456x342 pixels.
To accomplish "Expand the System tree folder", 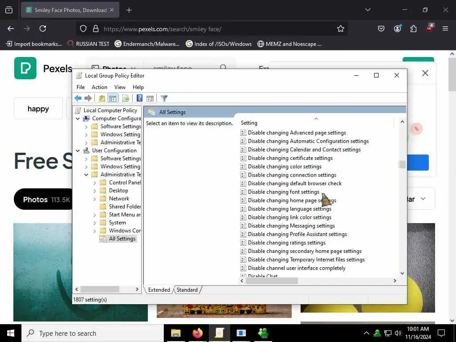I will [x=94, y=223].
